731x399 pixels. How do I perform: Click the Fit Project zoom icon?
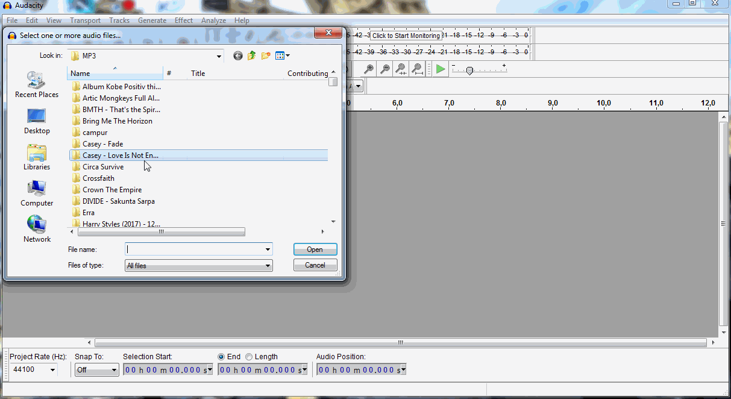pos(417,69)
